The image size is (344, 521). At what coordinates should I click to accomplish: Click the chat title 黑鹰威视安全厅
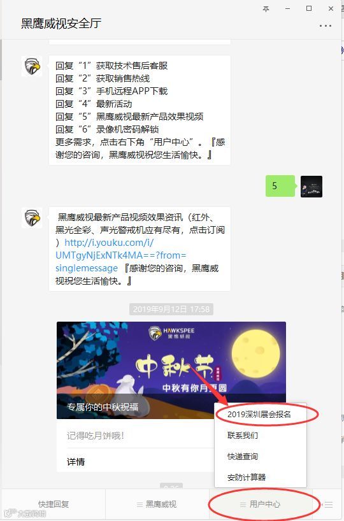(61, 24)
